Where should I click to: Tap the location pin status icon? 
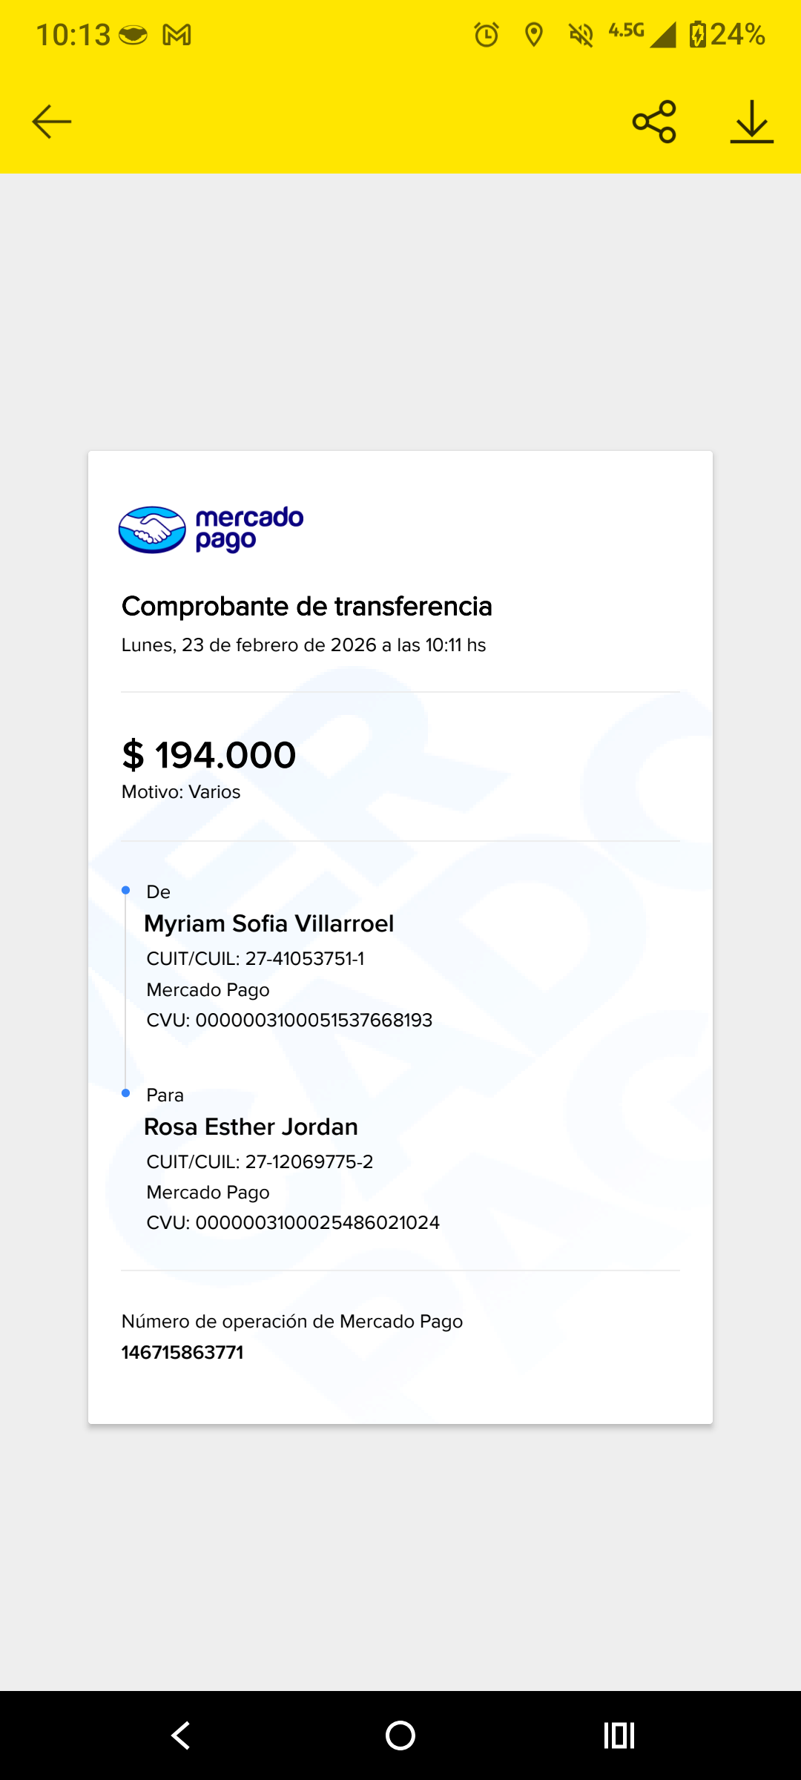(x=533, y=35)
